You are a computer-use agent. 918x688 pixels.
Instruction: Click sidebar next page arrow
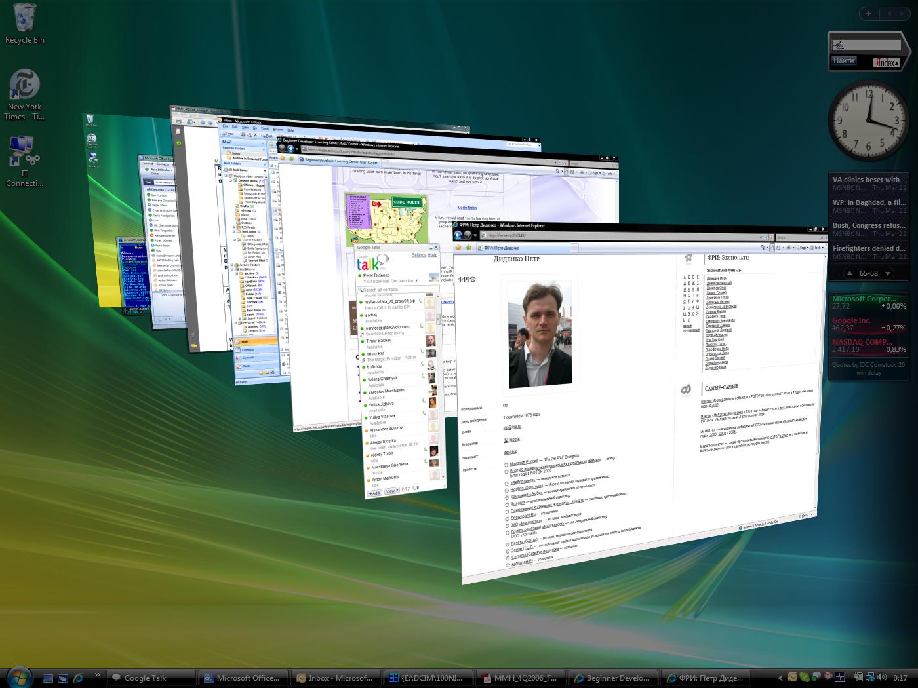[904, 13]
